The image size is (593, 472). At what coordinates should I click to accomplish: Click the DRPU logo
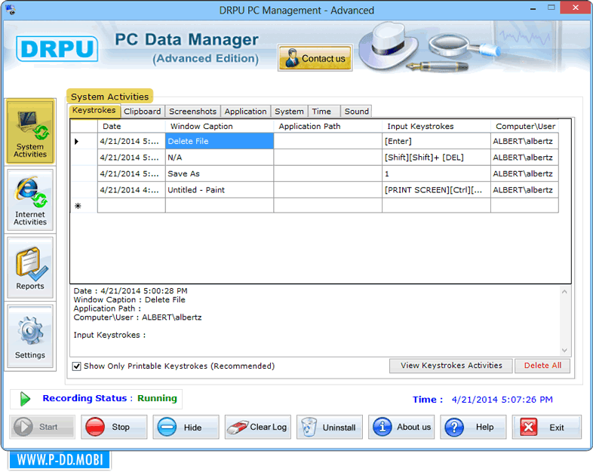(x=57, y=49)
